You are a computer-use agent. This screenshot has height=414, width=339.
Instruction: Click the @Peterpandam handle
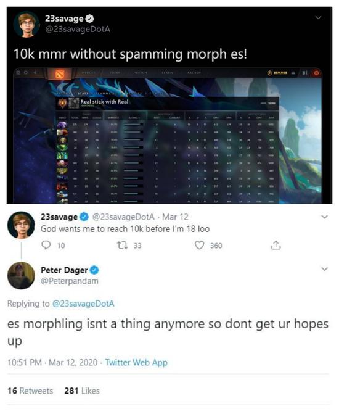[70, 281]
